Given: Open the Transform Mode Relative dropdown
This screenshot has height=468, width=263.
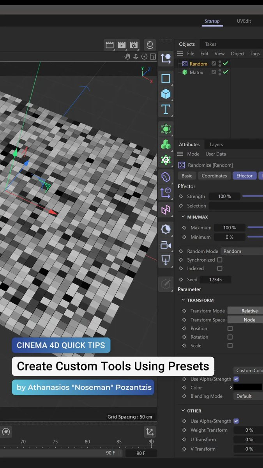Looking at the screenshot, I should point(245,311).
